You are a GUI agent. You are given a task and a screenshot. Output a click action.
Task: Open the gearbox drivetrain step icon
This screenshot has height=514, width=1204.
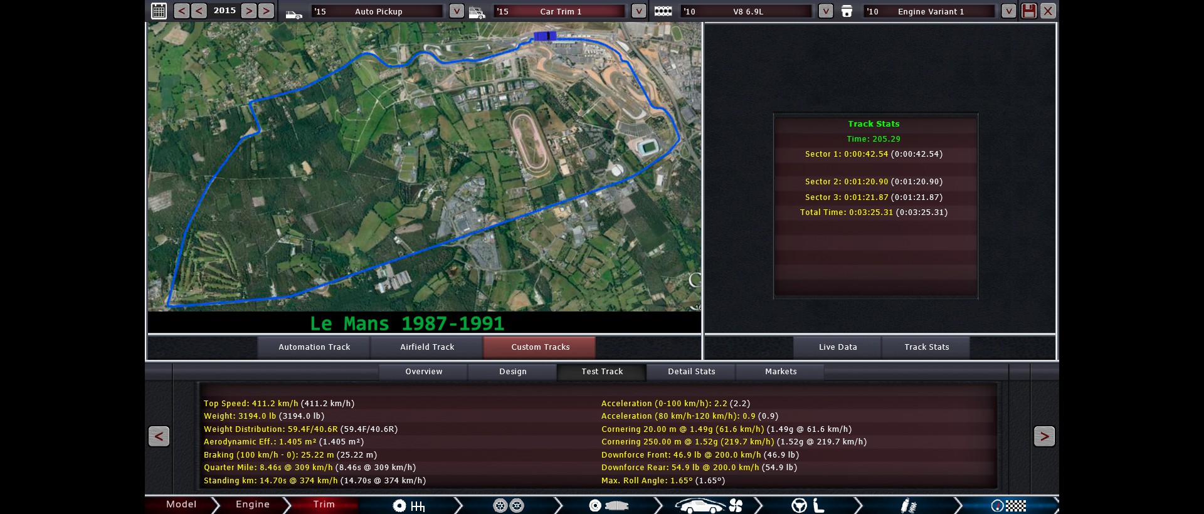click(409, 505)
